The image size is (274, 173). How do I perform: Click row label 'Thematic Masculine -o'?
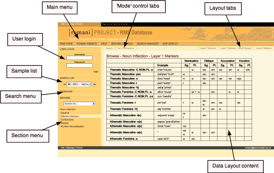click(124, 78)
